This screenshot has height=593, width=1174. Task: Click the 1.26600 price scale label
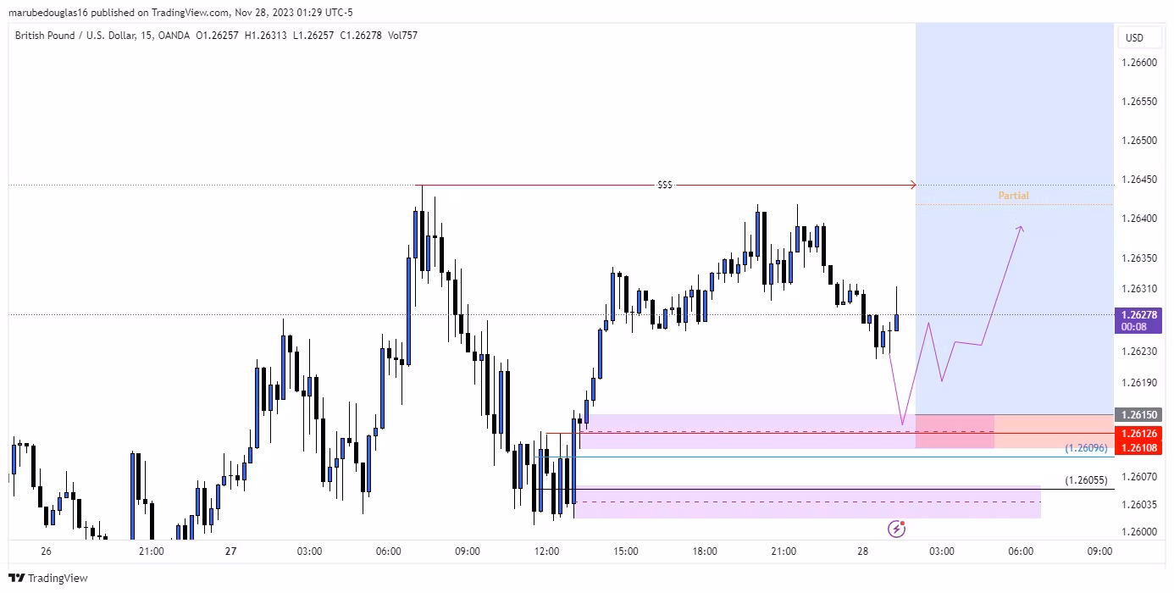tap(1138, 63)
